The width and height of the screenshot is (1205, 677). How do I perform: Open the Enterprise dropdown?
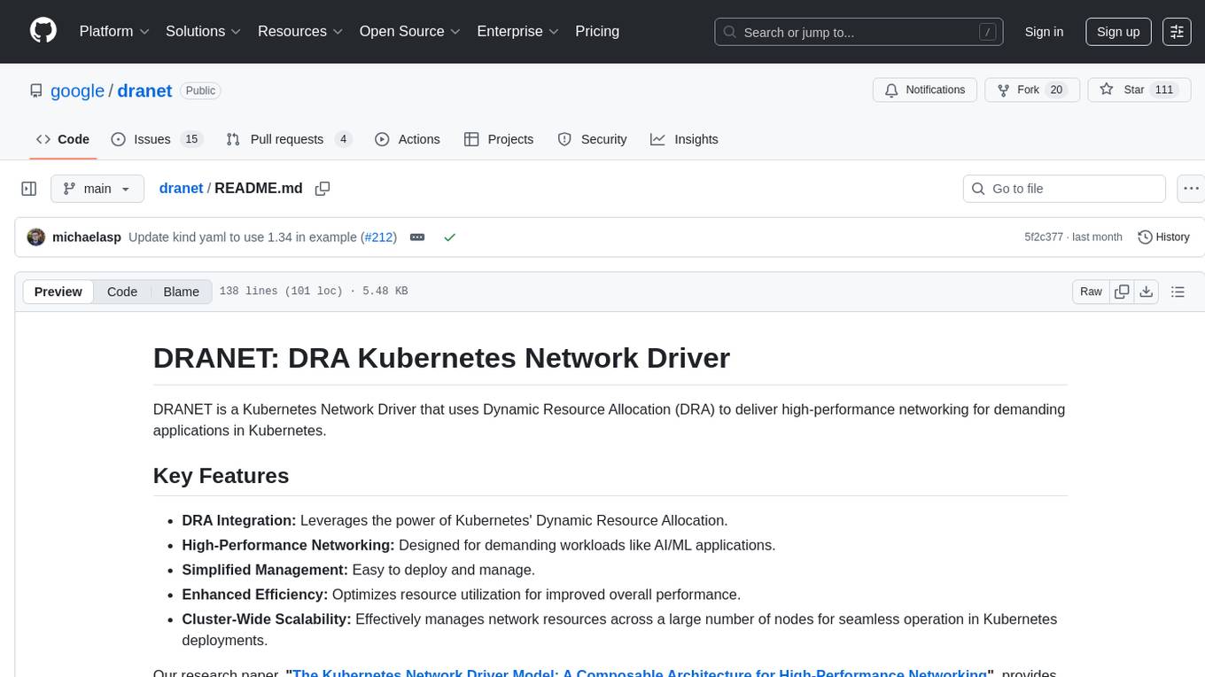[518, 31]
